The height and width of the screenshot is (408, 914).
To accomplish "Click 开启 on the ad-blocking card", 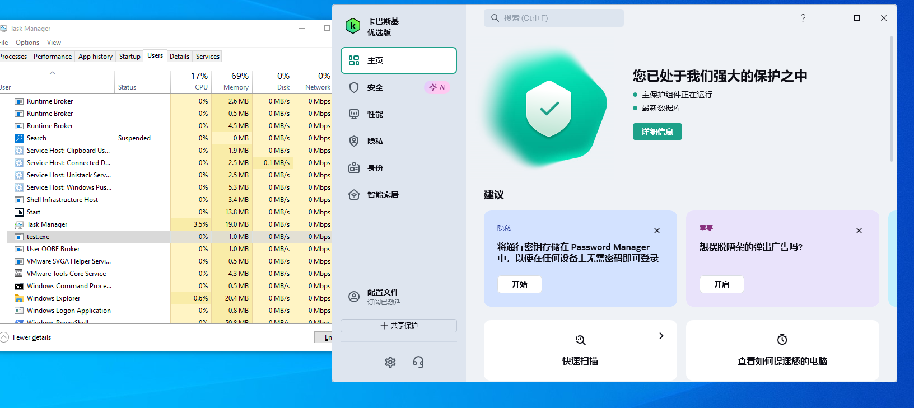I will [x=722, y=284].
